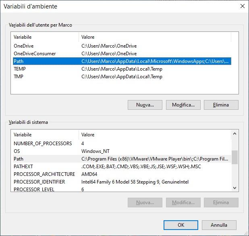Select the PATHEXT system variable
Screen dimensions: 249x236
click(x=23, y=167)
